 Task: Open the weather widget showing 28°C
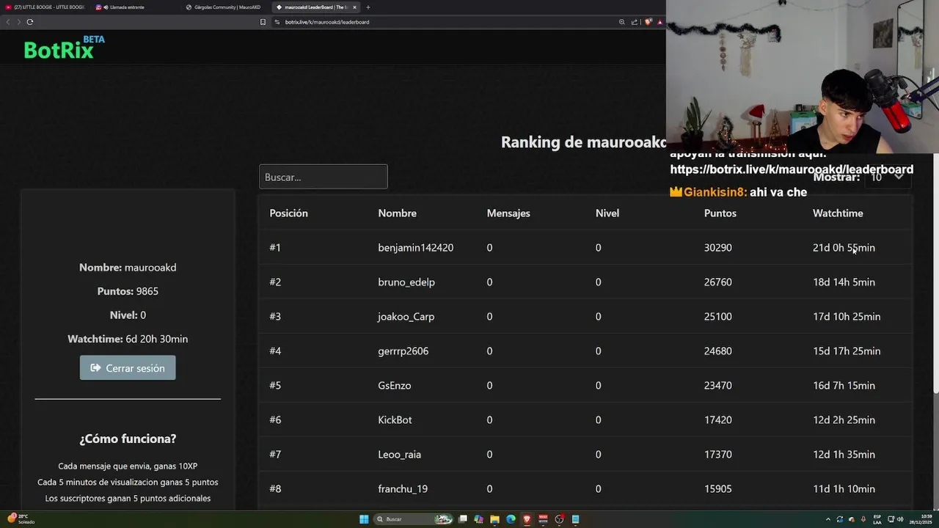point(21,519)
